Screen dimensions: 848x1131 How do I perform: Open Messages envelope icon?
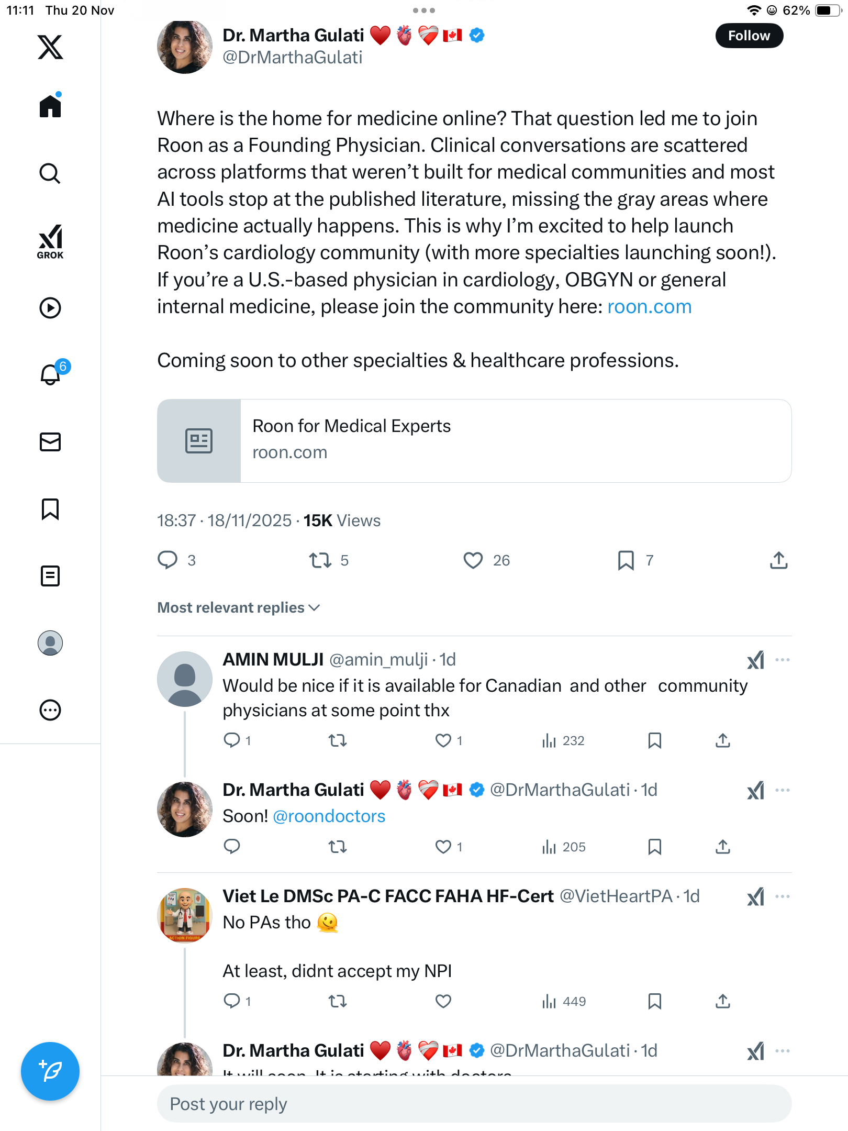[x=50, y=442]
